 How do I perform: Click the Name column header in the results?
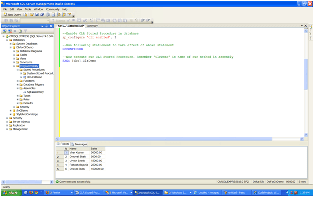point(79,149)
